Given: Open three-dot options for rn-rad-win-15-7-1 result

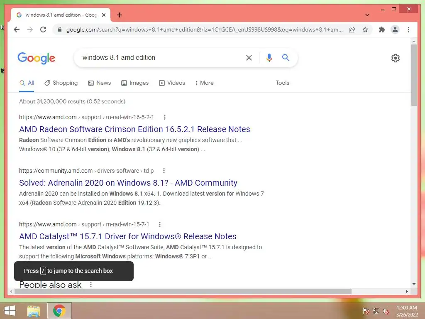Looking at the screenshot, I should click(x=160, y=224).
